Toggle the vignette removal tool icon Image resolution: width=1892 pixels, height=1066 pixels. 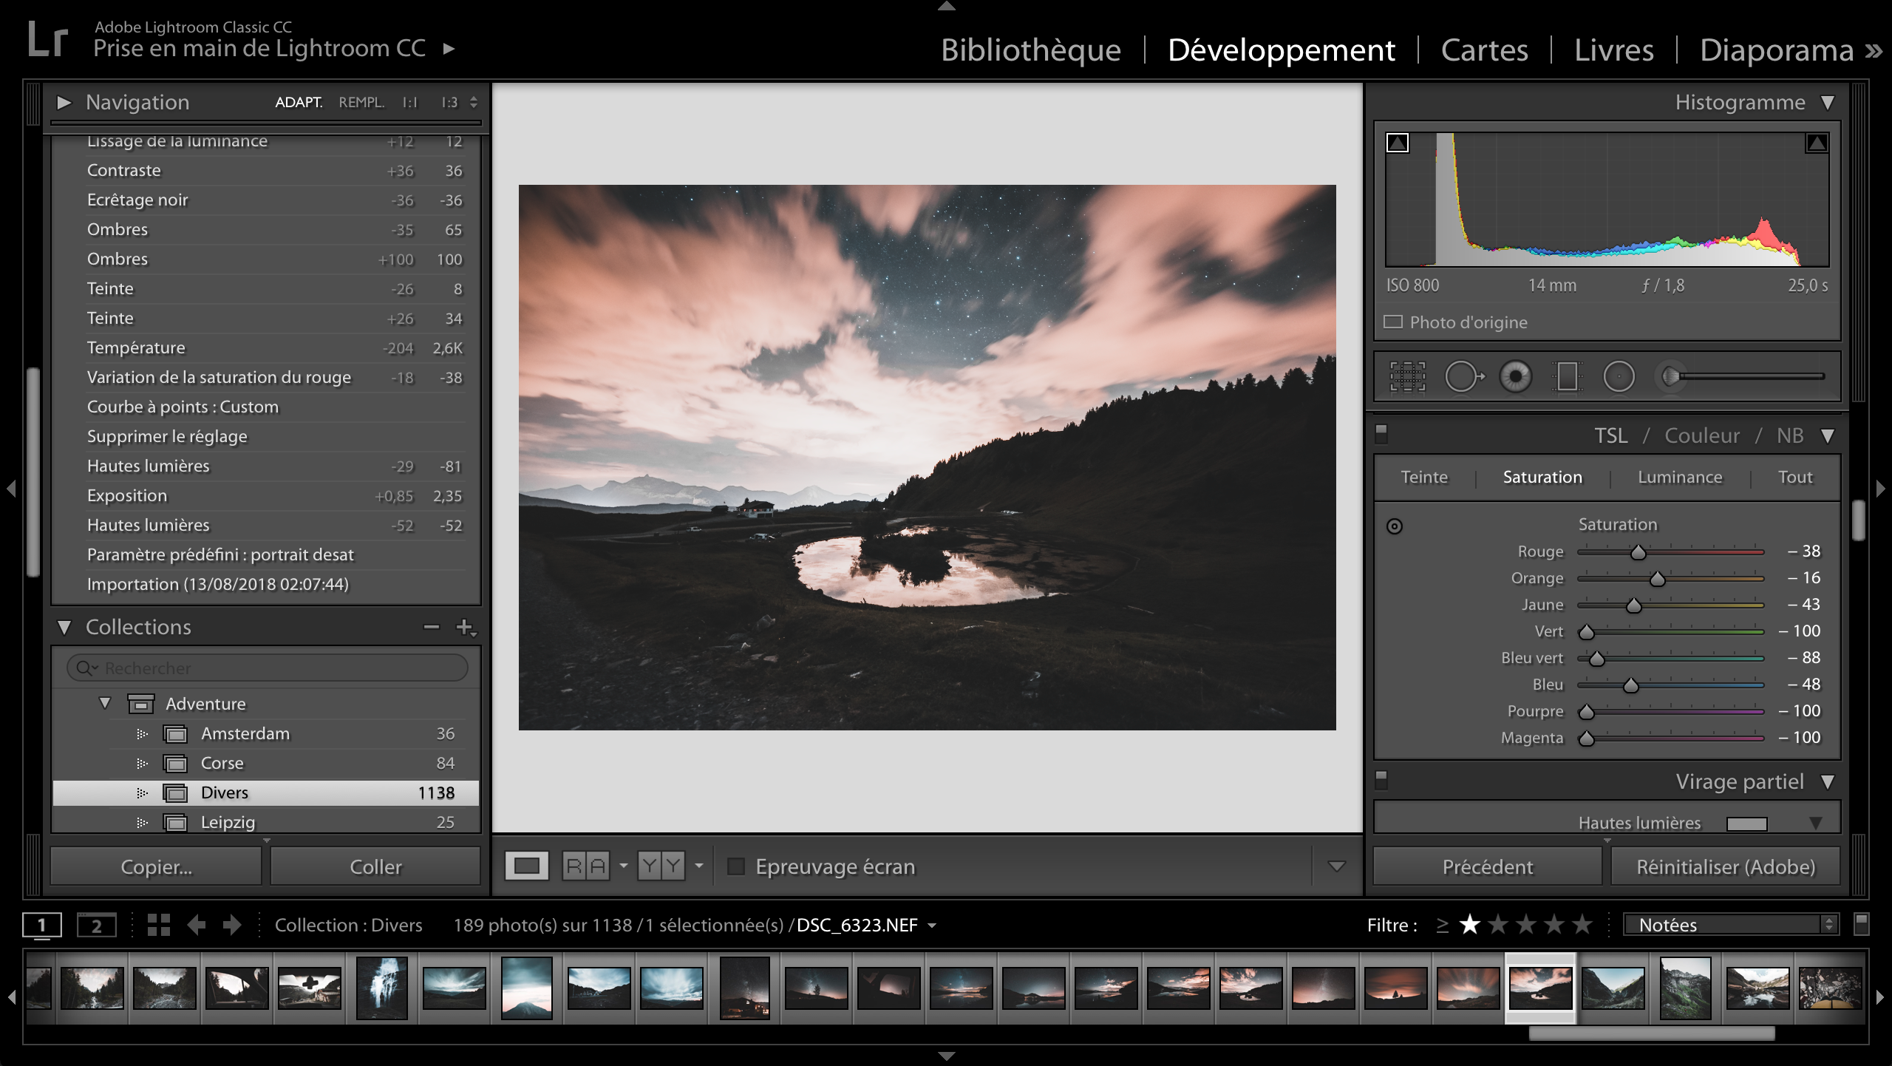click(1618, 377)
